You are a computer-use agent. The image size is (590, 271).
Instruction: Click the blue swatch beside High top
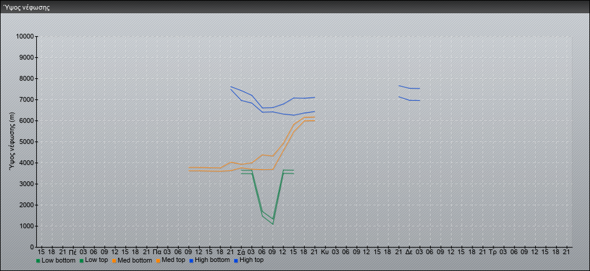[236, 261]
